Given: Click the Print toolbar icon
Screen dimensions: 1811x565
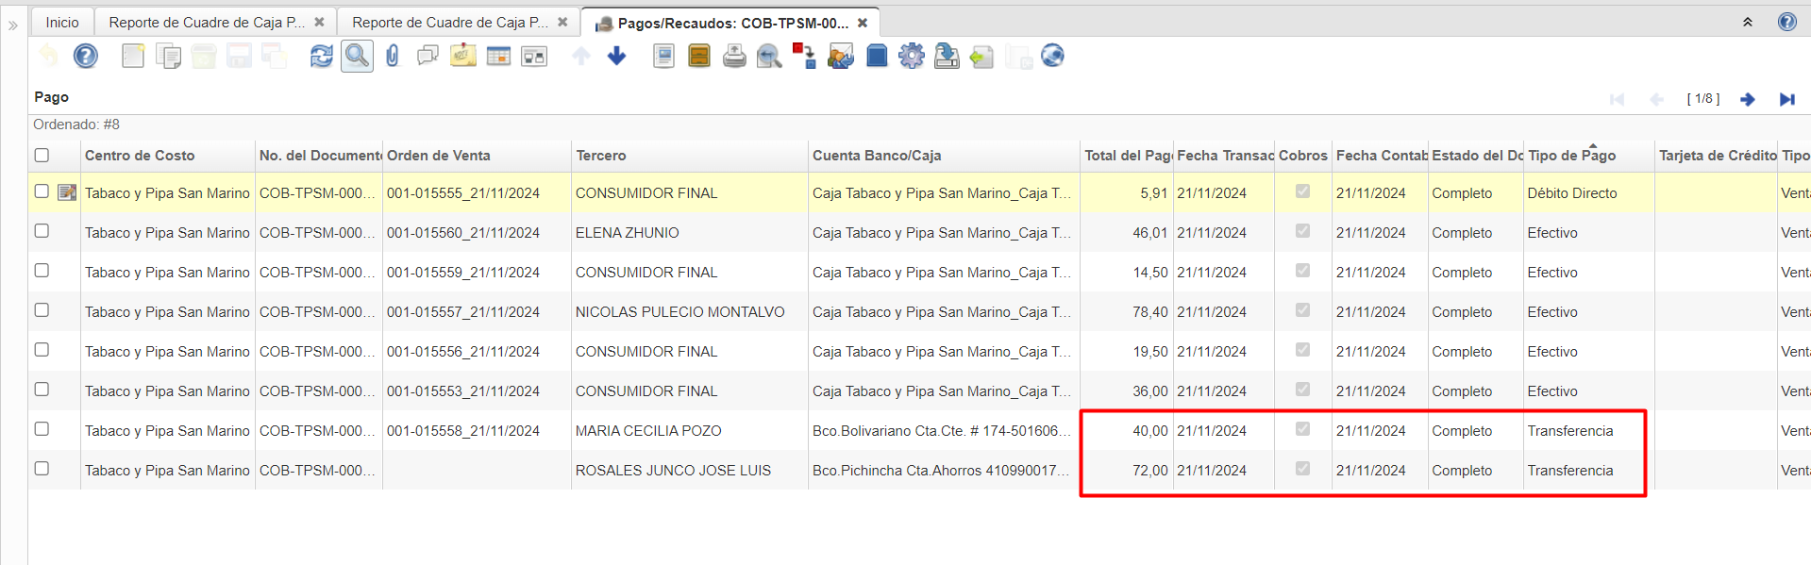Looking at the screenshot, I should pos(734,57).
